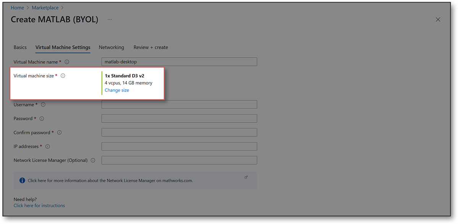The width and height of the screenshot is (458, 224).
Task: Show info tooltip for Virtual machine size
Action: (x=63, y=76)
